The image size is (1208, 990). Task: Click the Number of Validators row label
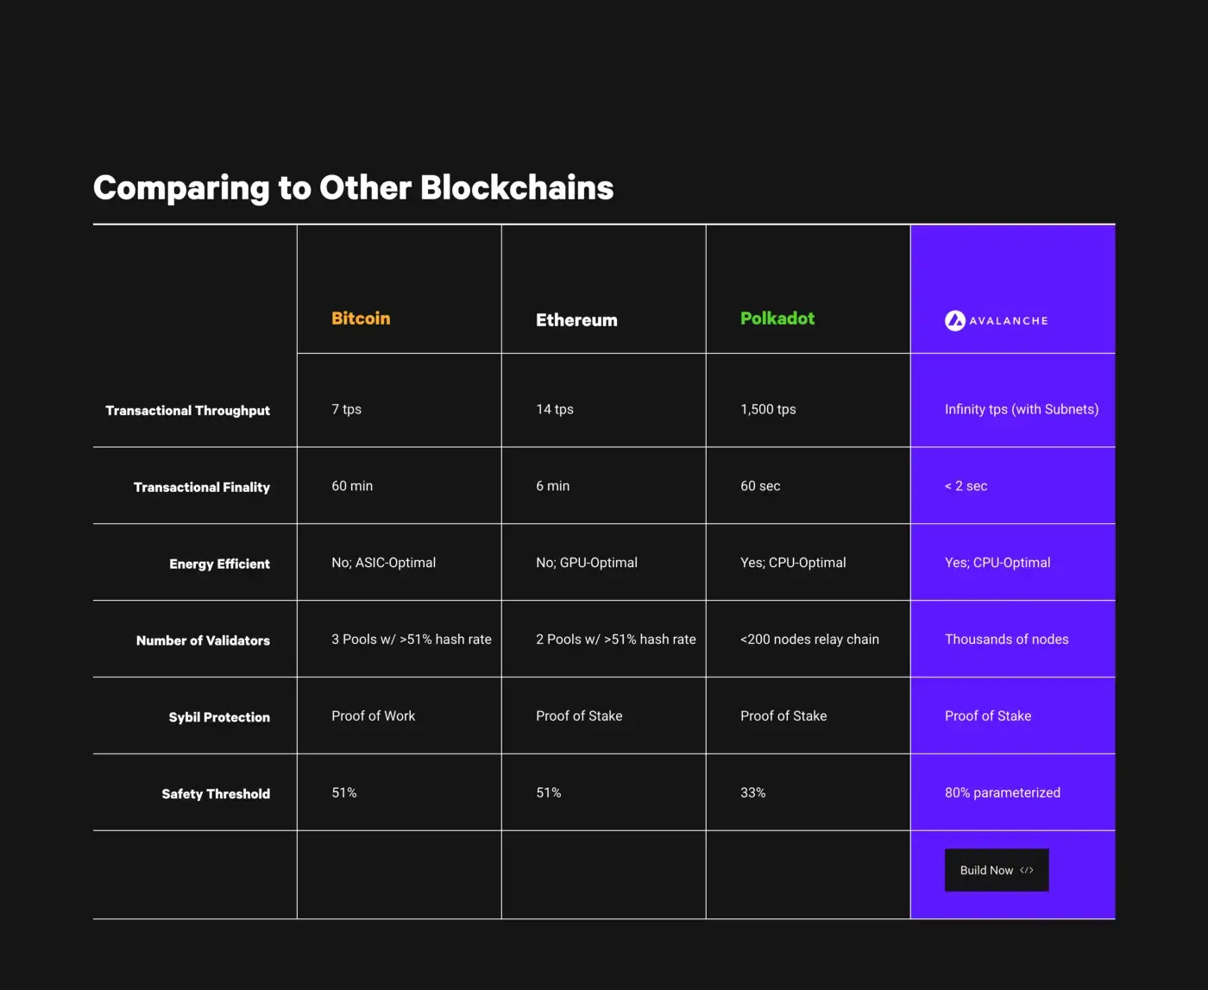203,640
